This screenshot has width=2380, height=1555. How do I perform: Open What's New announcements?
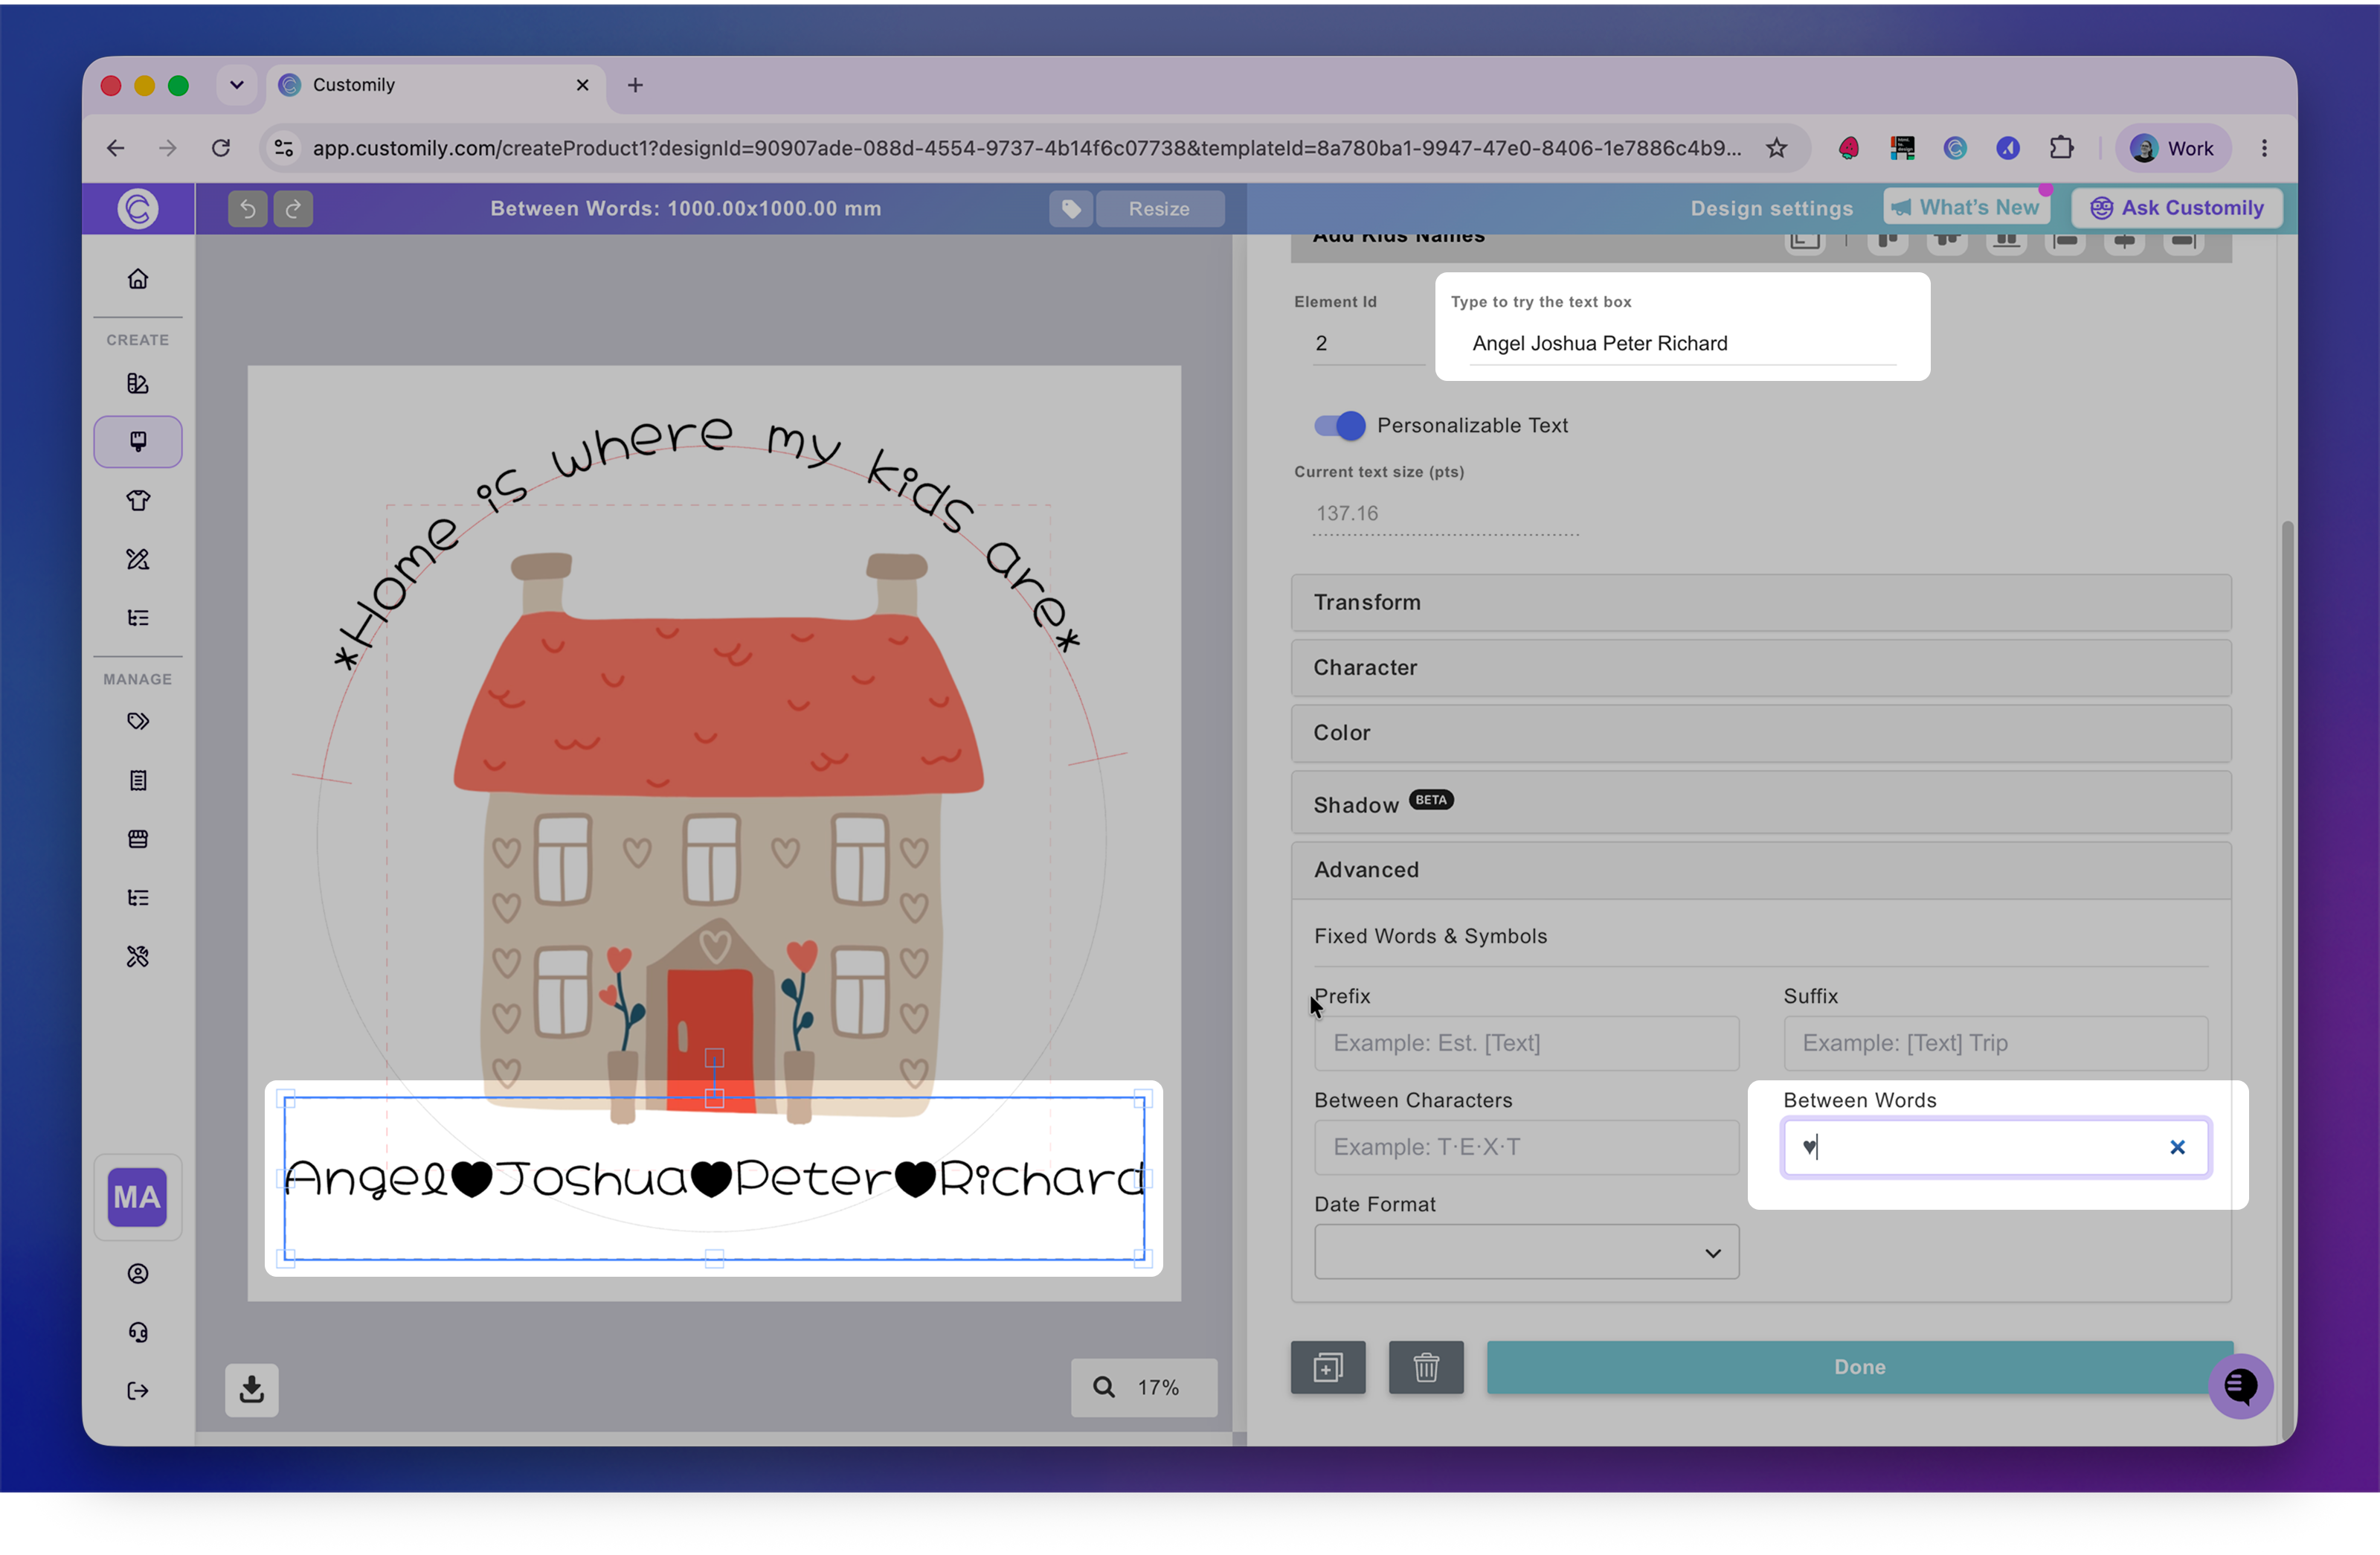pos(1966,207)
